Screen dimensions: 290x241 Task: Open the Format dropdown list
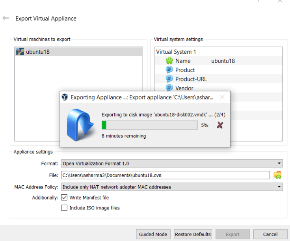click(172, 164)
